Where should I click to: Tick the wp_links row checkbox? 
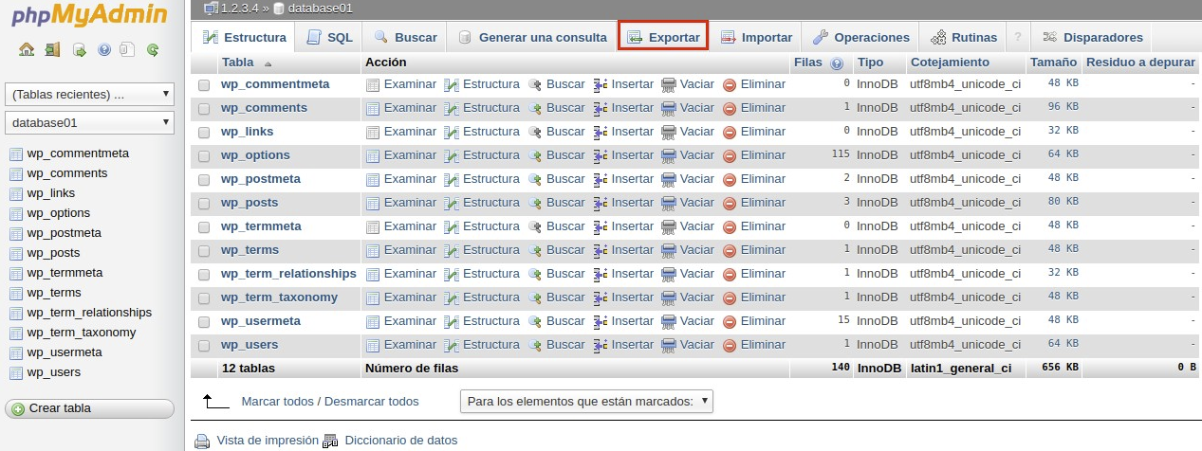pyautogui.click(x=204, y=133)
